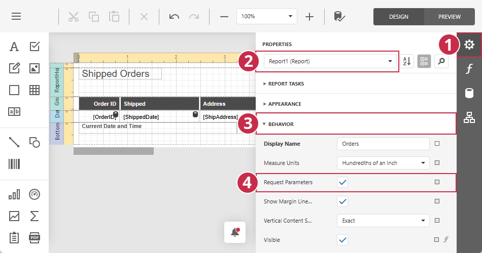Open the hamburger main menu

(x=16, y=16)
